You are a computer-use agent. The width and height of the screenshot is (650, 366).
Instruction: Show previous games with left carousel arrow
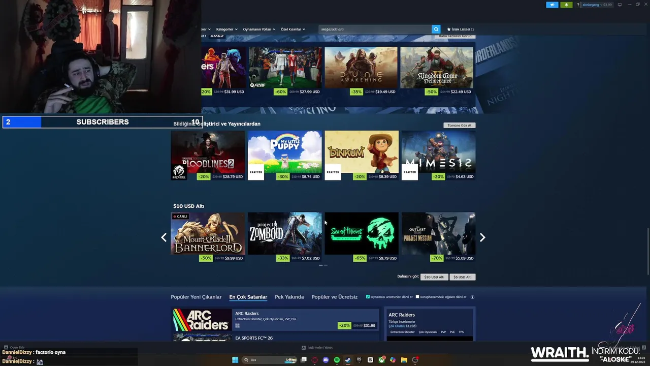tap(164, 237)
